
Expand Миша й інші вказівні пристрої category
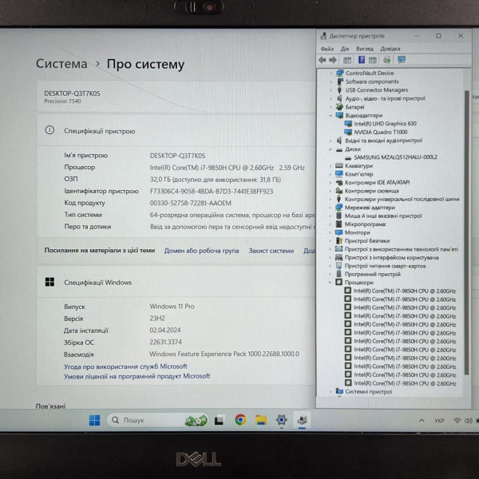coord(331,216)
